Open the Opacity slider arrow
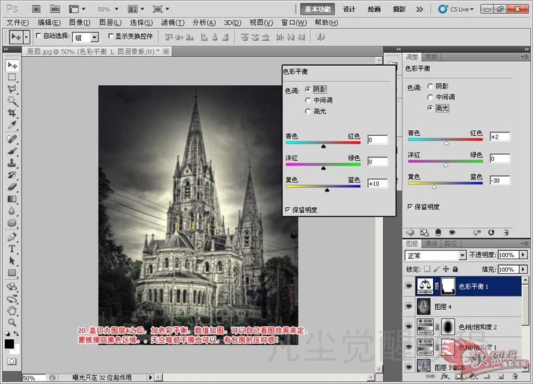This screenshot has width=533, height=384. pos(523,254)
